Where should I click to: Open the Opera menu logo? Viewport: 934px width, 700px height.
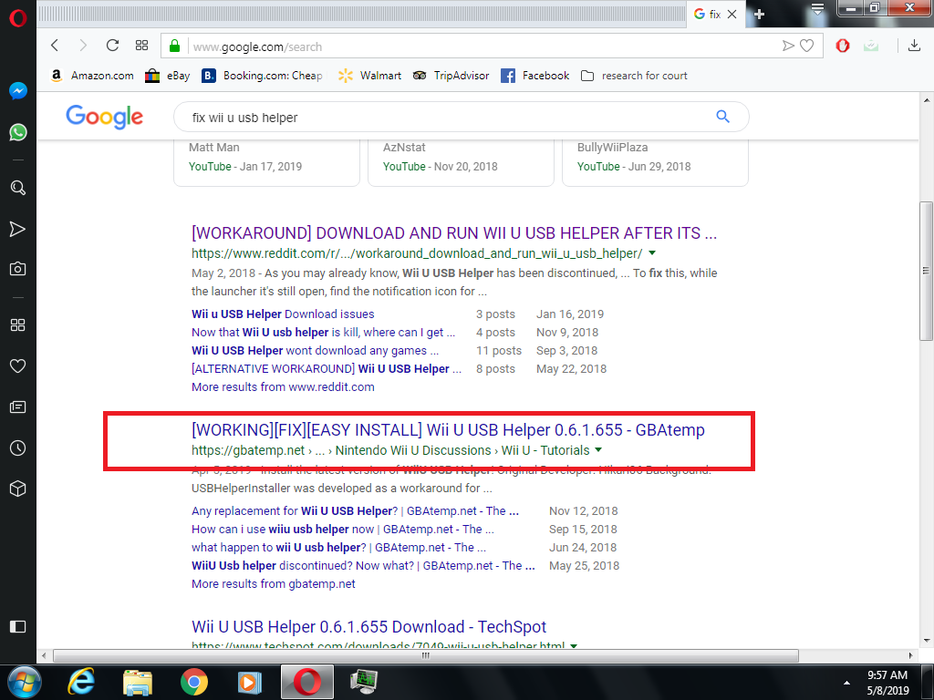coord(18,18)
